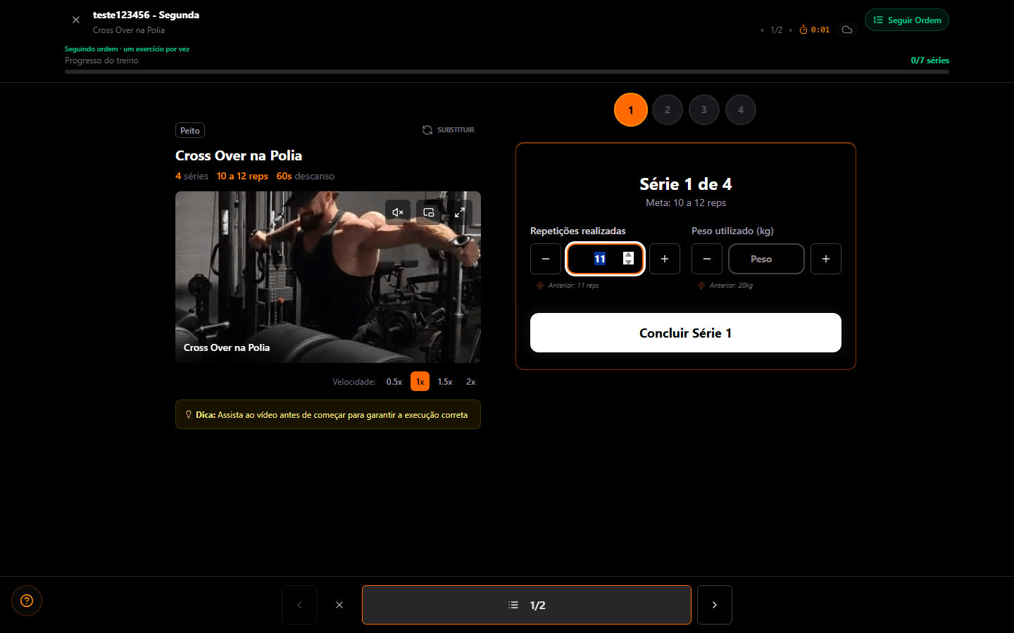Increase repetitions with plus button
Image resolution: width=1014 pixels, height=633 pixels.
[665, 259]
